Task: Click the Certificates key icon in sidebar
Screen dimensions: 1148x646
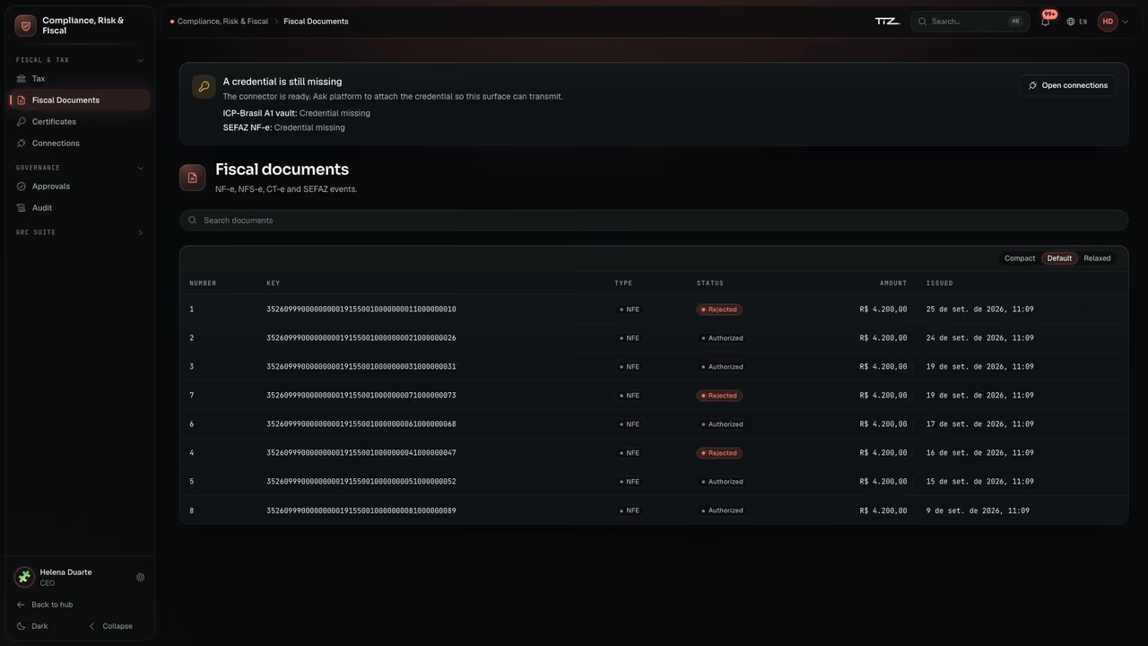Action: point(22,122)
